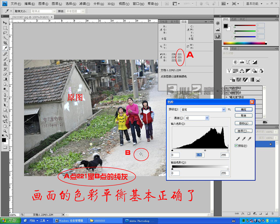Add a Curves adjustment from panel
Screen dimensions: 280x224
point(249,62)
